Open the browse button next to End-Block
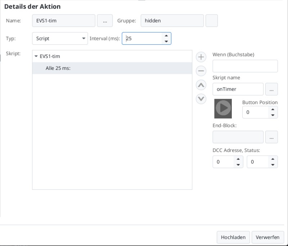 (x=271, y=137)
